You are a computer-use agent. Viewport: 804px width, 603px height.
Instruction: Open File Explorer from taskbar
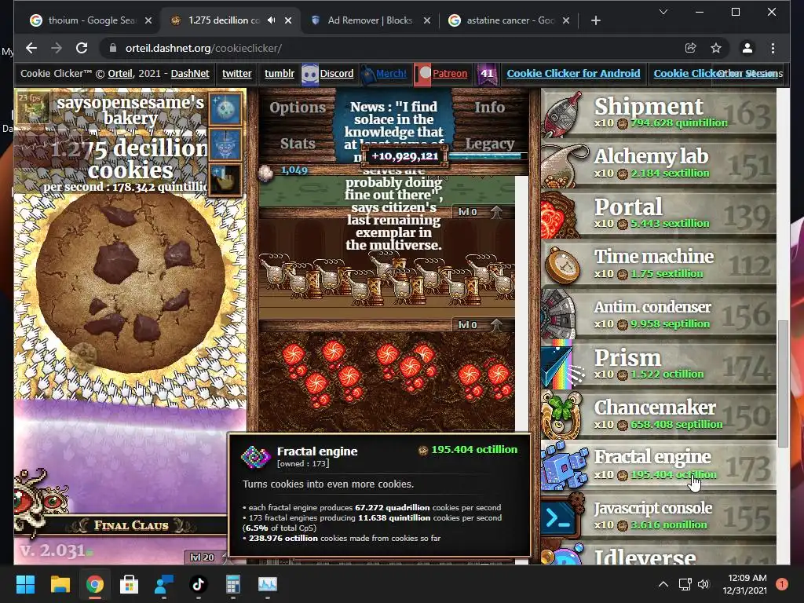[x=60, y=584]
